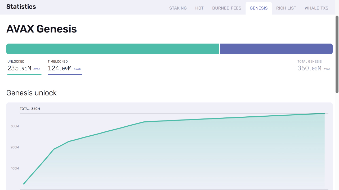This screenshot has width=339, height=190.
Task: Click the Unlocked 235.91M AVAX value
Action: pyautogui.click(x=24, y=68)
